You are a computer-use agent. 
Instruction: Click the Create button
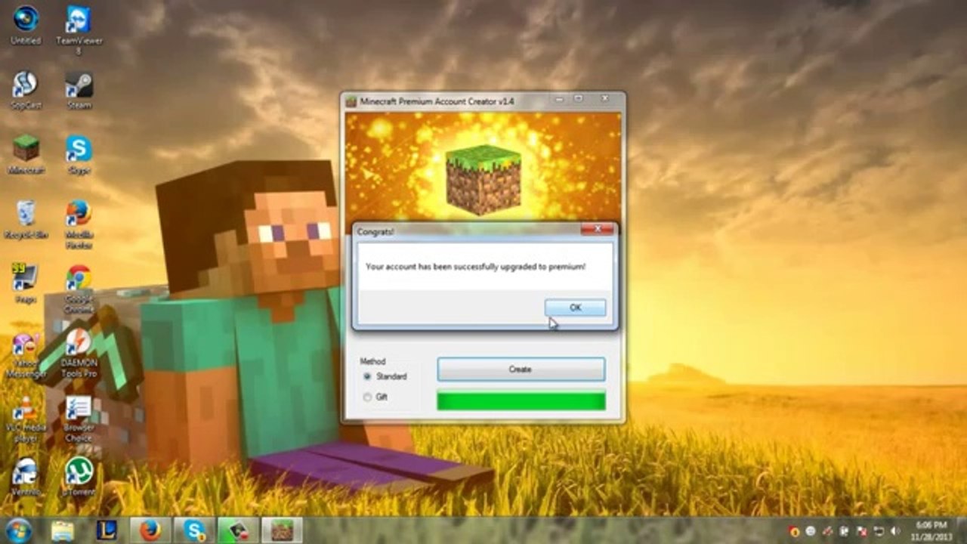point(521,369)
